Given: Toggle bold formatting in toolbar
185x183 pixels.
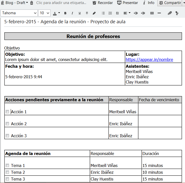Looking at the screenshot, I should click(x=65, y=13).
